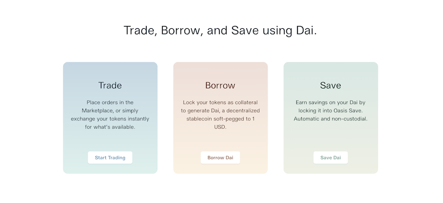This screenshot has height=203, width=443.
Task: Click the "USD." text in the Borrow card
Action: tap(220, 127)
